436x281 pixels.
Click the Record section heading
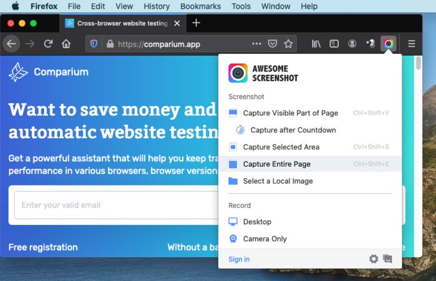click(240, 205)
